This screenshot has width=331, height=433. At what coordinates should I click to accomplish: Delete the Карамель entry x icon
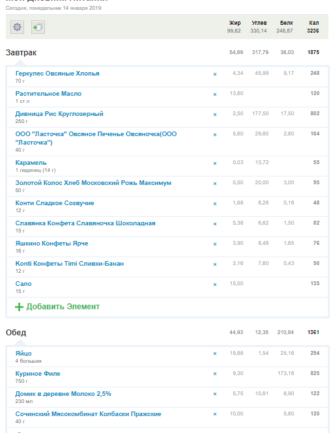coord(215,163)
